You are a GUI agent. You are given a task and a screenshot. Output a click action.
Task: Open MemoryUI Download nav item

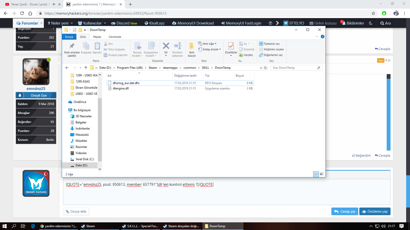point(193,23)
